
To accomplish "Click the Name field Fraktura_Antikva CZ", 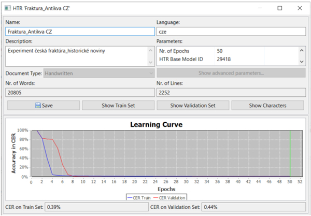I will coord(80,32).
